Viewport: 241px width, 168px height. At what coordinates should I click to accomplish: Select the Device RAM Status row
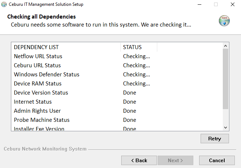coord(117,84)
